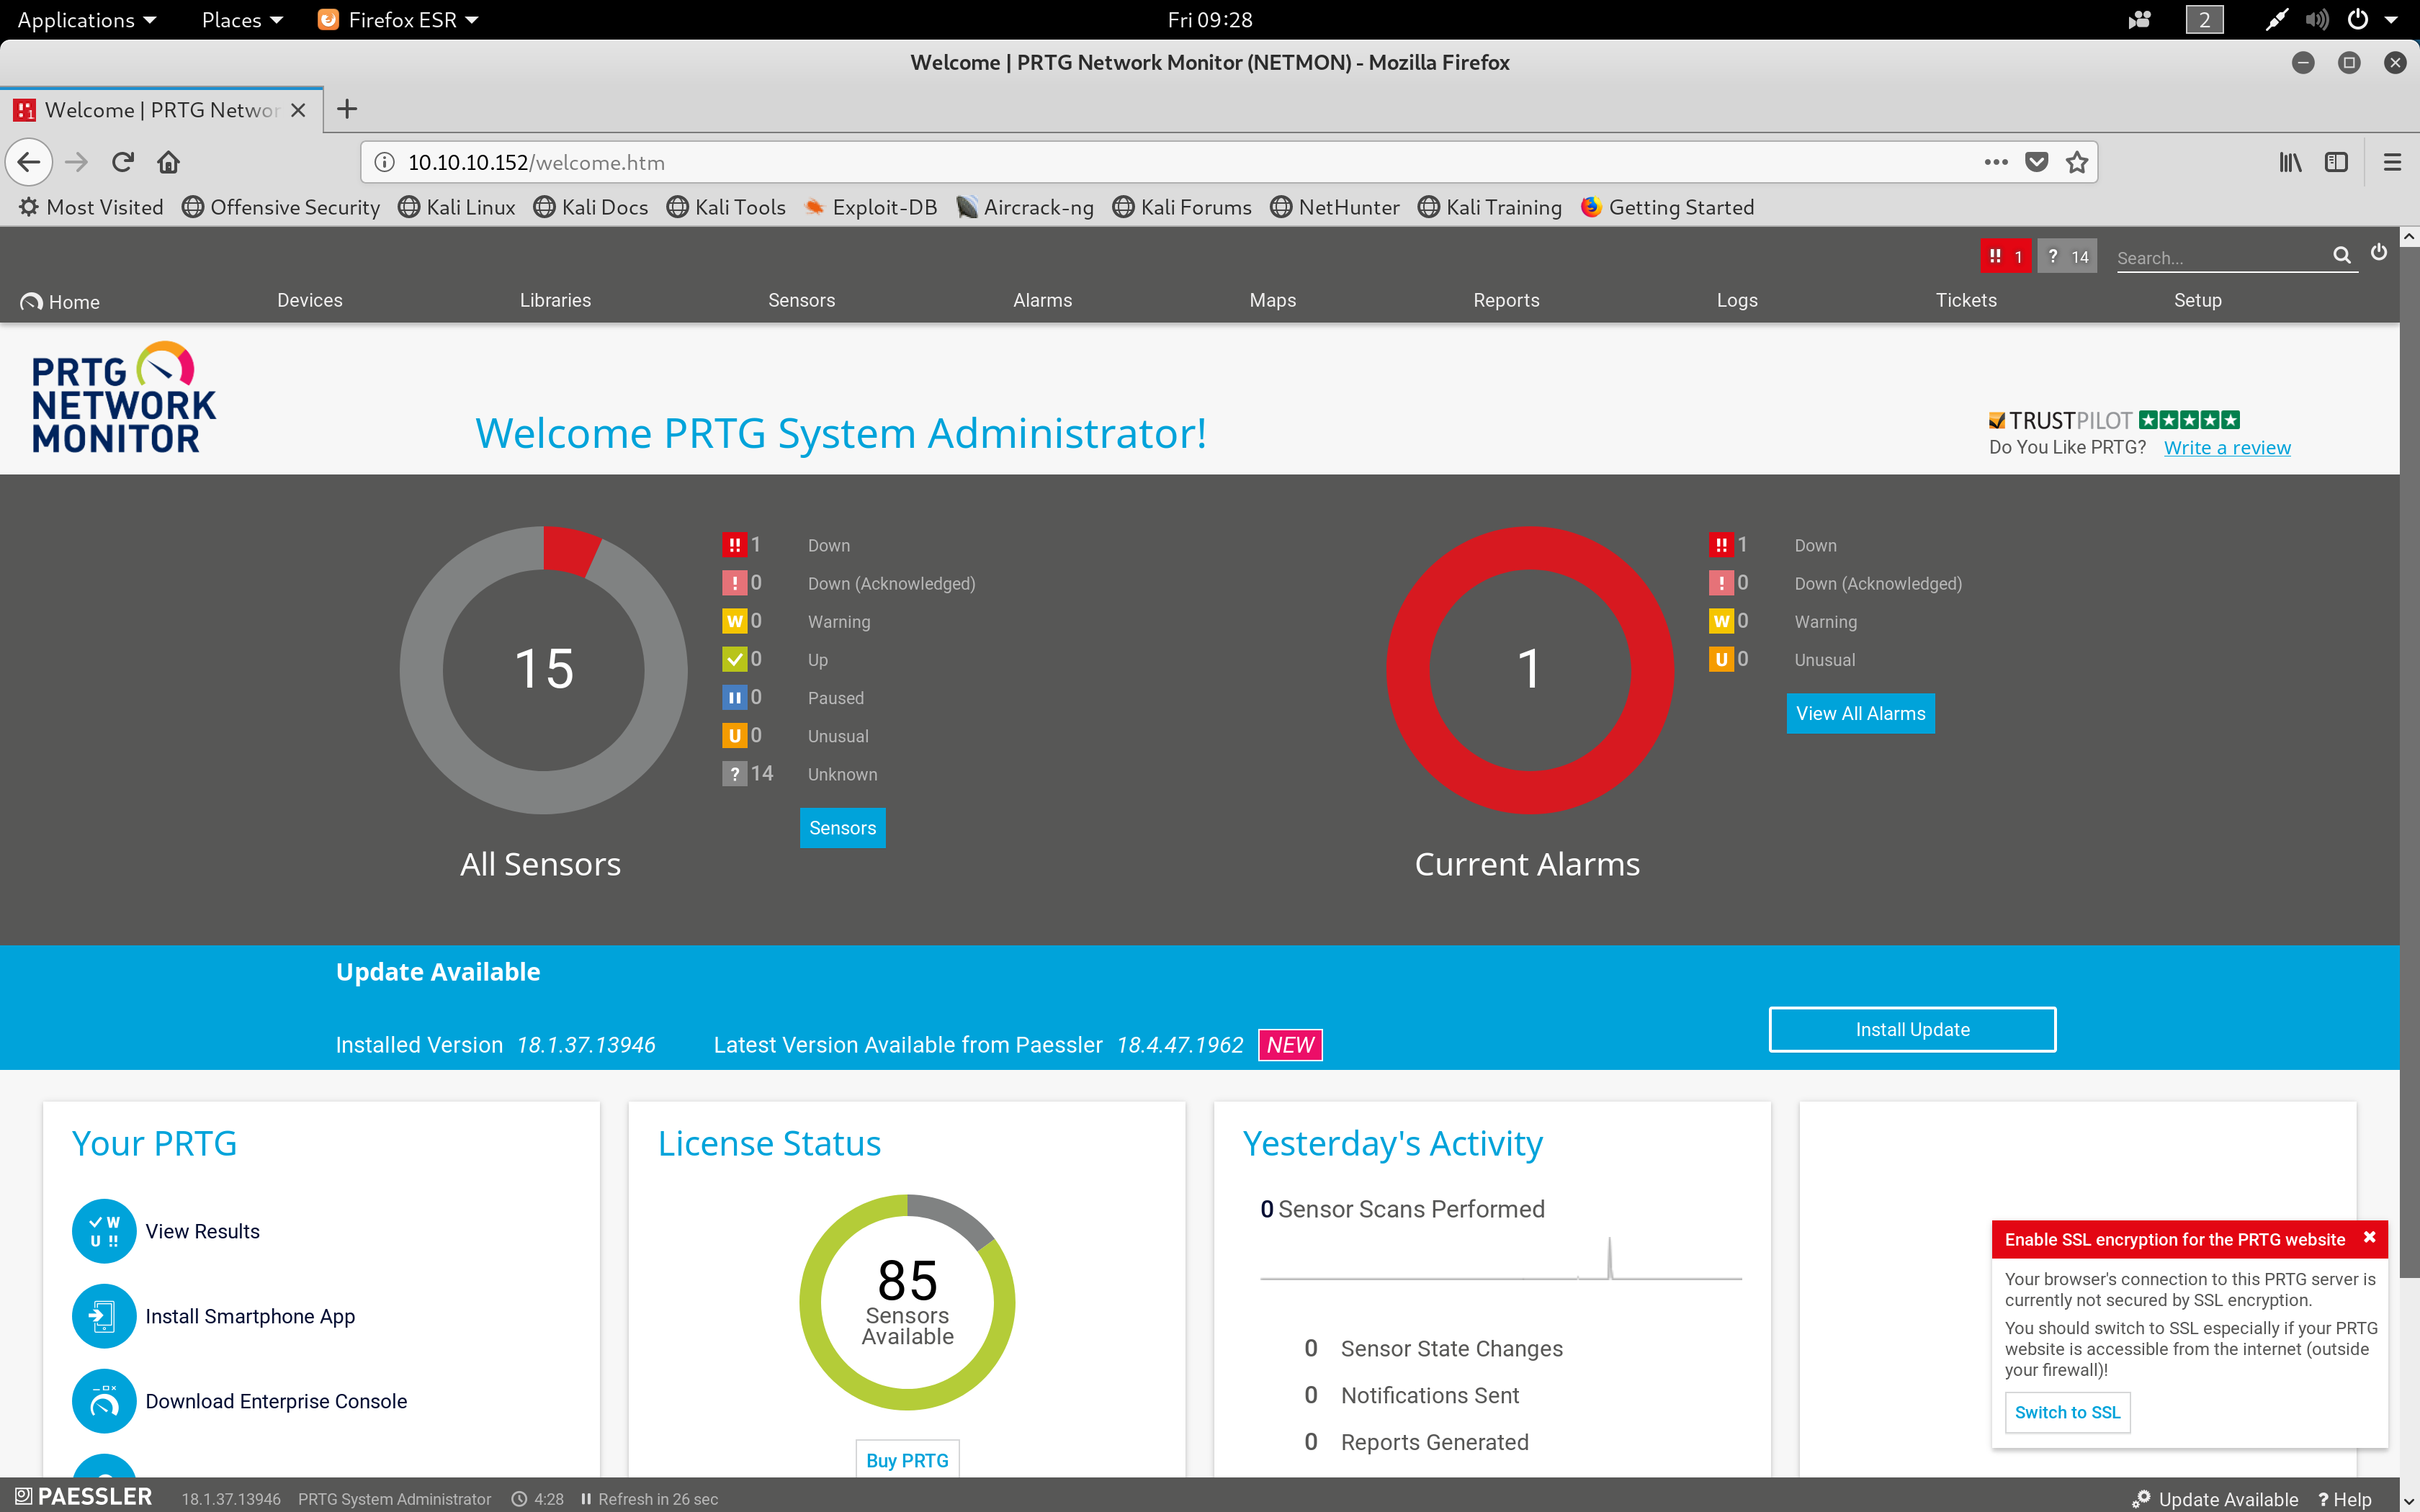Close the SSL encryption warning popup
Image resolution: width=2420 pixels, height=1512 pixels.
2369,1238
